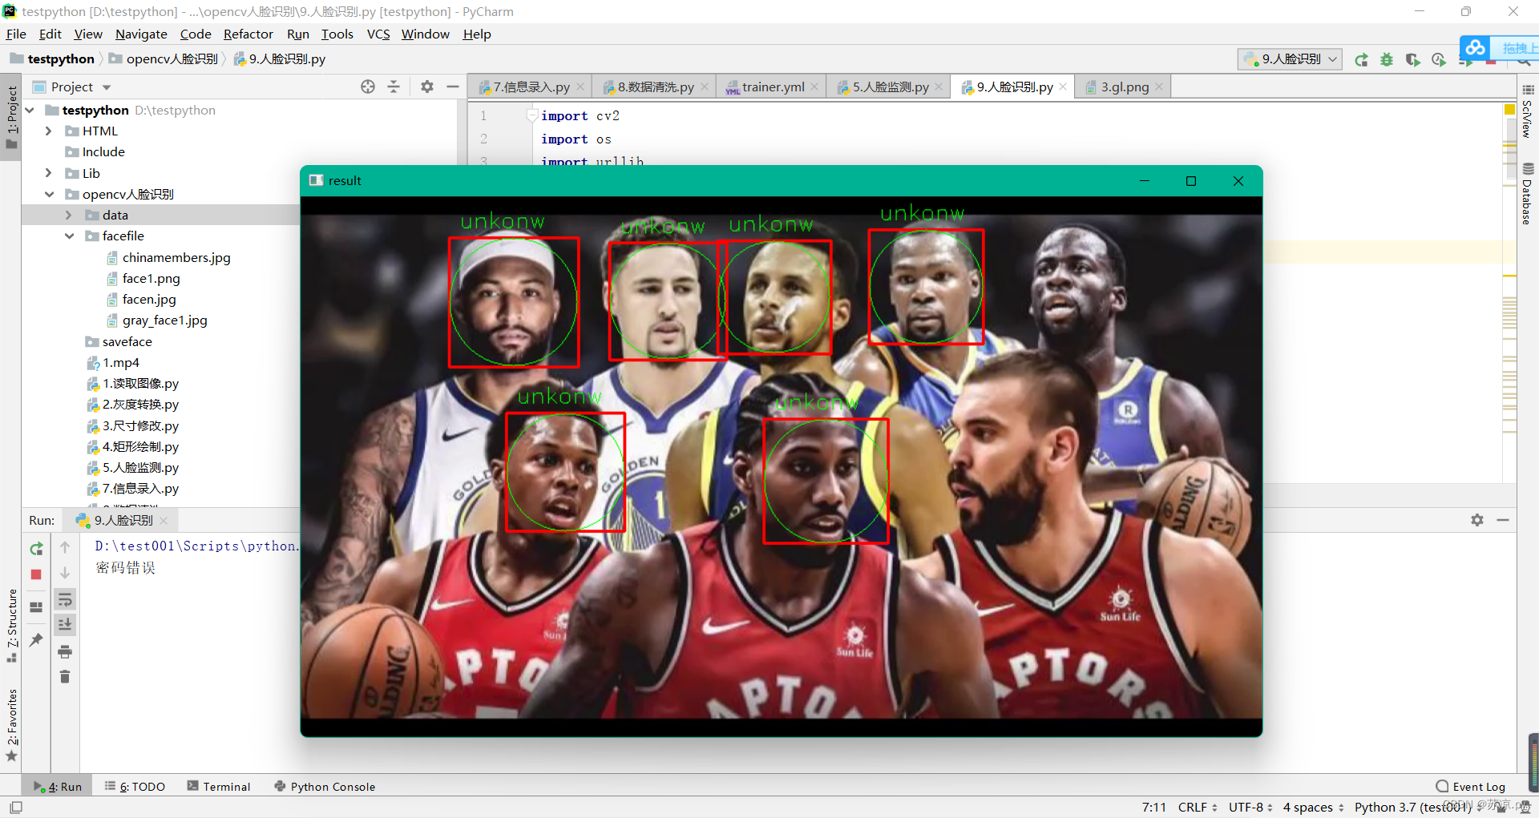Image resolution: width=1539 pixels, height=818 pixels.
Task: Select chinamembers.jpg in project tree
Action: pyautogui.click(x=176, y=257)
